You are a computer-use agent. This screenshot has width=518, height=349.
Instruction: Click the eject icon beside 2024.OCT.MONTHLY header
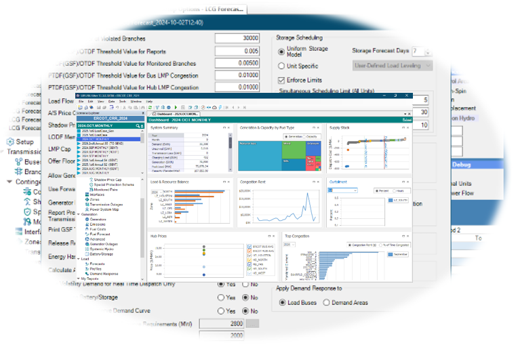tap(142, 126)
